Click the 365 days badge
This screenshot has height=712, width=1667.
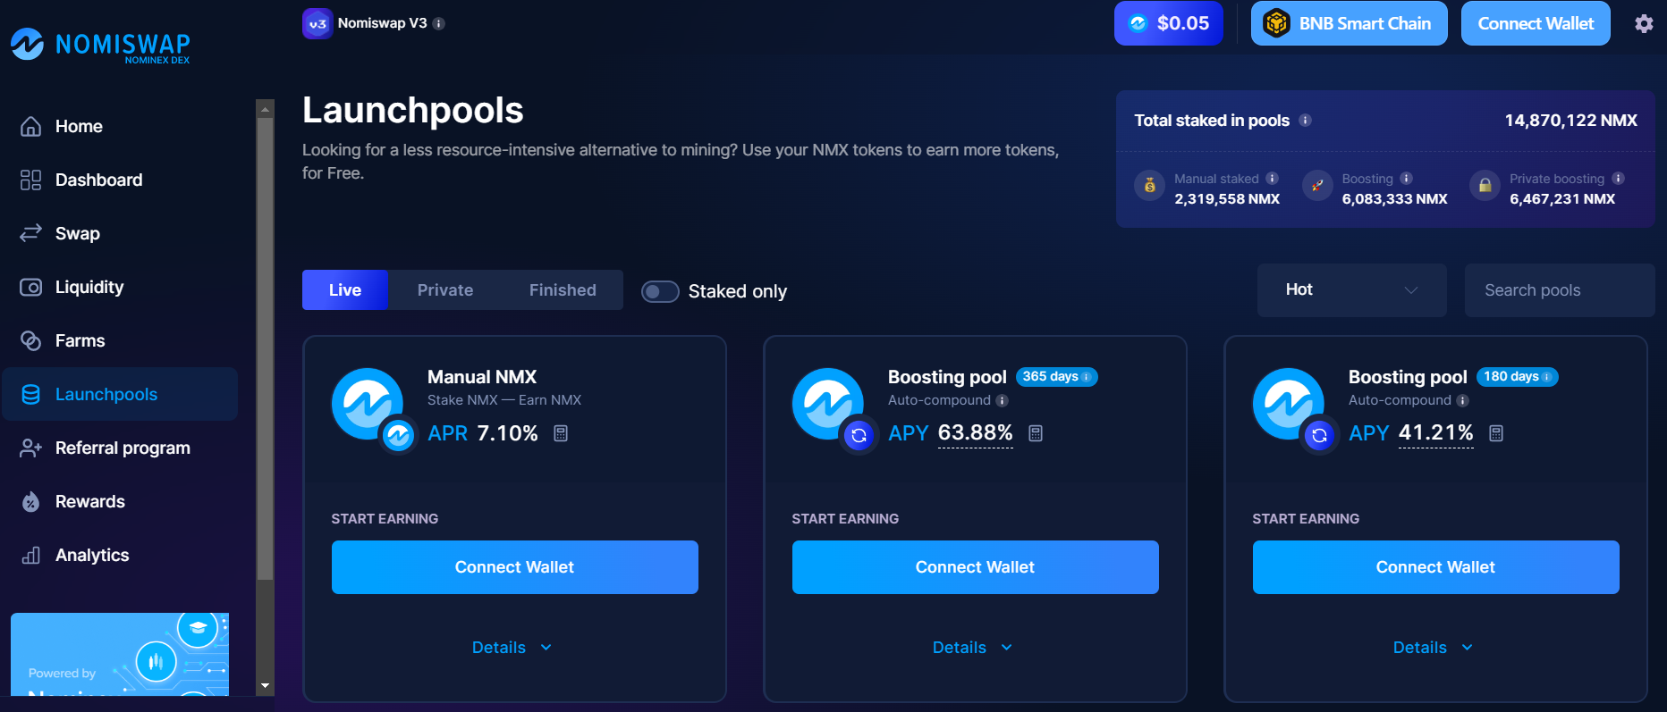1056,377
